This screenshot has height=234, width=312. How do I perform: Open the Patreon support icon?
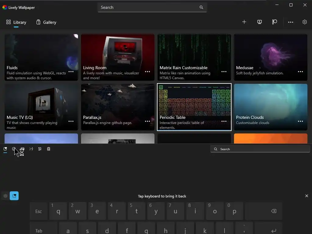point(275,22)
